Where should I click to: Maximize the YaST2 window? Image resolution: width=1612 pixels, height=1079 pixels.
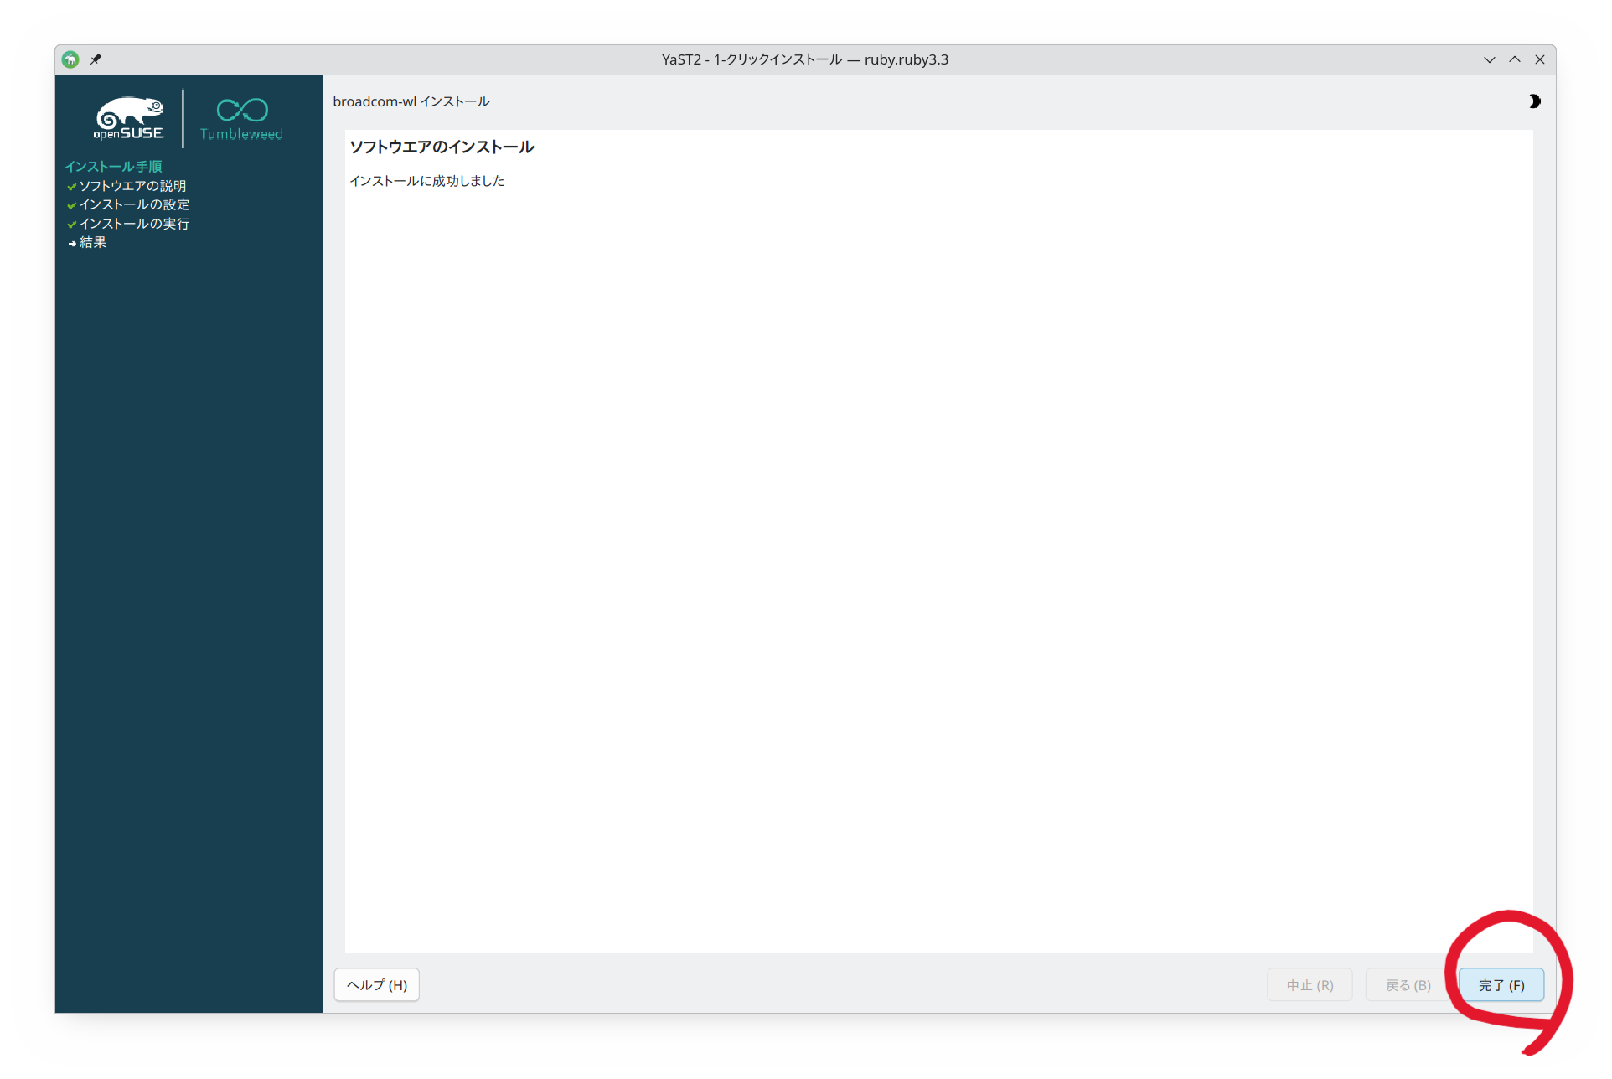(x=1514, y=59)
